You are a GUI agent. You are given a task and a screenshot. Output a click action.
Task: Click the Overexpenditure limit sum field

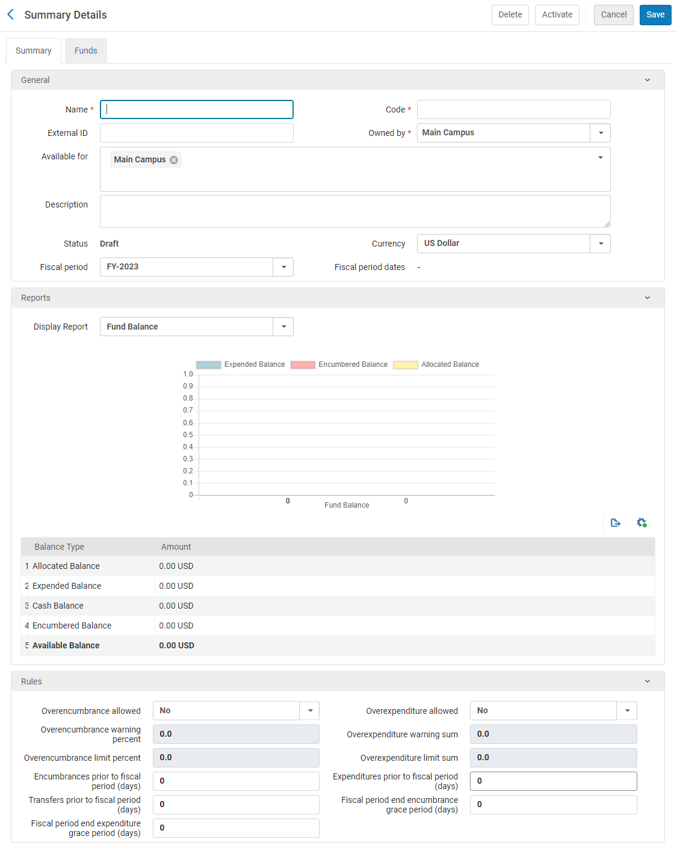(x=554, y=758)
